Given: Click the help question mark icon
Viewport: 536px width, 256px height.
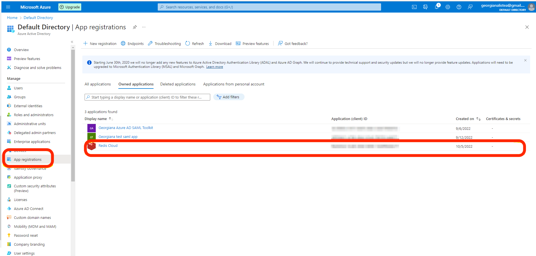Looking at the screenshot, I should pyautogui.click(x=459, y=7).
